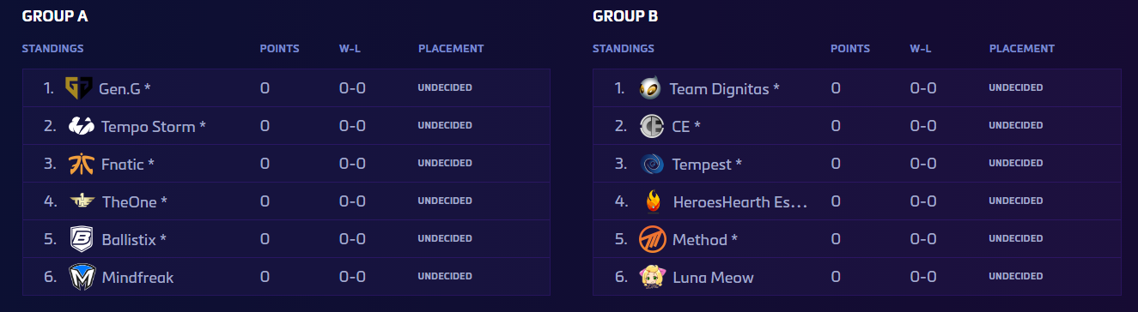1138x312 pixels.
Task: Click the Tempo Storm logo icon
Action: click(81, 126)
